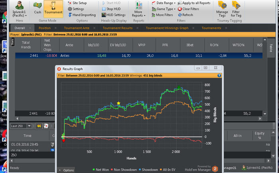The height and width of the screenshot is (173, 279).
Task: Click the Equity % column header
Action: (x=259, y=136)
